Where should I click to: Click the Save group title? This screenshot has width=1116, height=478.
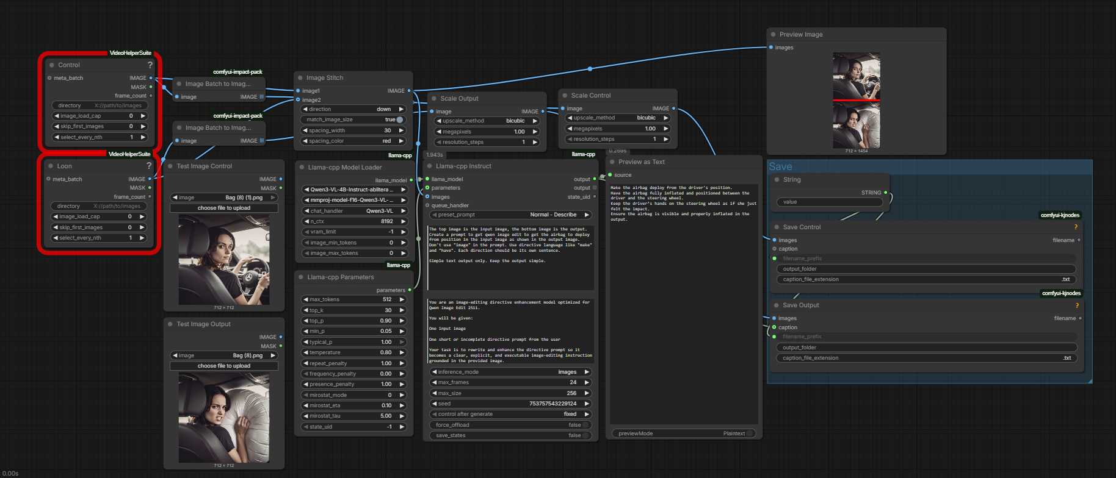(780, 166)
